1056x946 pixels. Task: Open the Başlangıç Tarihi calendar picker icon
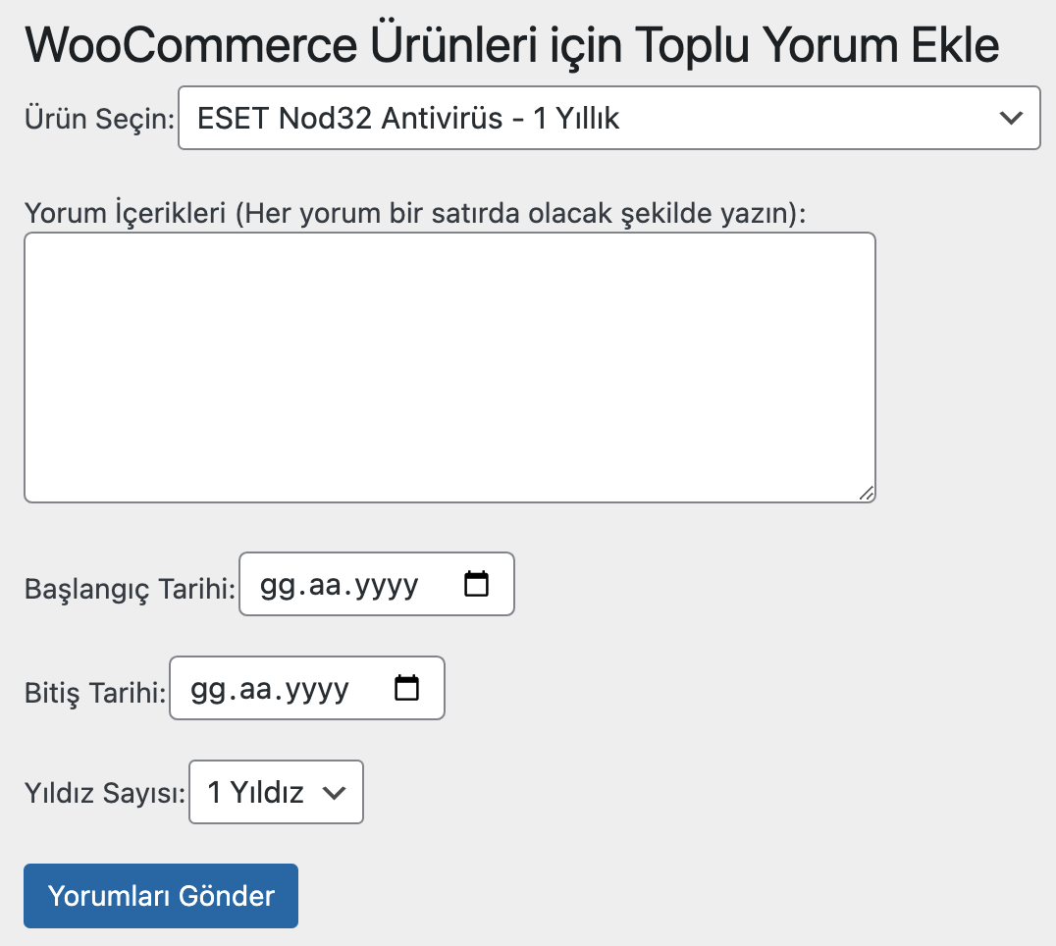tap(476, 584)
